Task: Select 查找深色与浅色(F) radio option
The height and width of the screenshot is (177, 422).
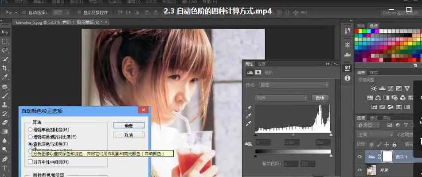Action: pos(30,144)
